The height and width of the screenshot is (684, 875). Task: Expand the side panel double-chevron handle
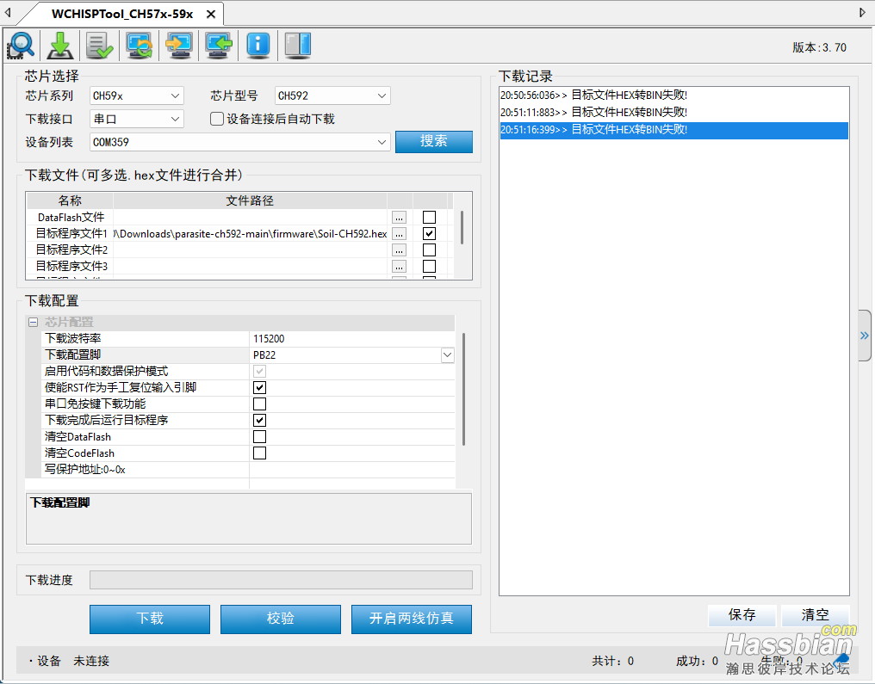click(x=865, y=336)
